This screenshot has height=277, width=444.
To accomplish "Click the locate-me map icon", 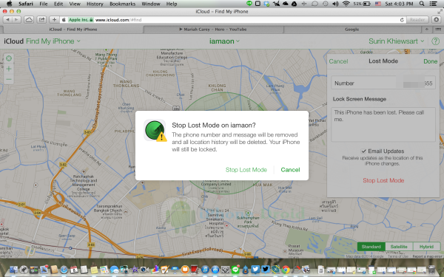I will pos(9,58).
